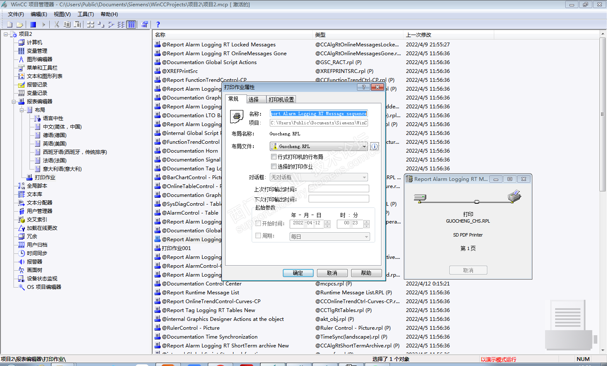Sort list by 类型 column header
The image size is (607, 366).
[358, 35]
